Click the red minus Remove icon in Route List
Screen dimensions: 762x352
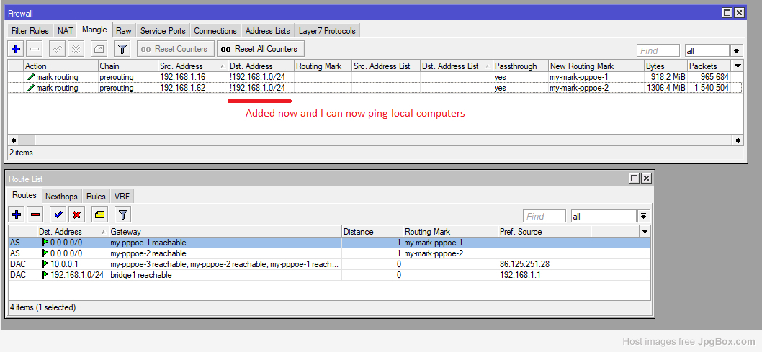[x=35, y=215]
